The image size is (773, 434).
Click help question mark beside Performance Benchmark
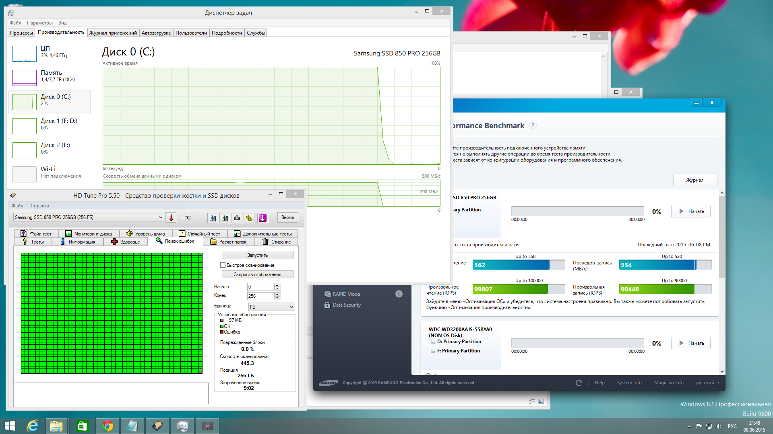(x=533, y=125)
